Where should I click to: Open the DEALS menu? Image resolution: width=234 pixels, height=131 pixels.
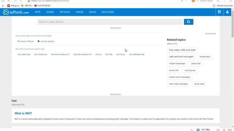point(93,12)
